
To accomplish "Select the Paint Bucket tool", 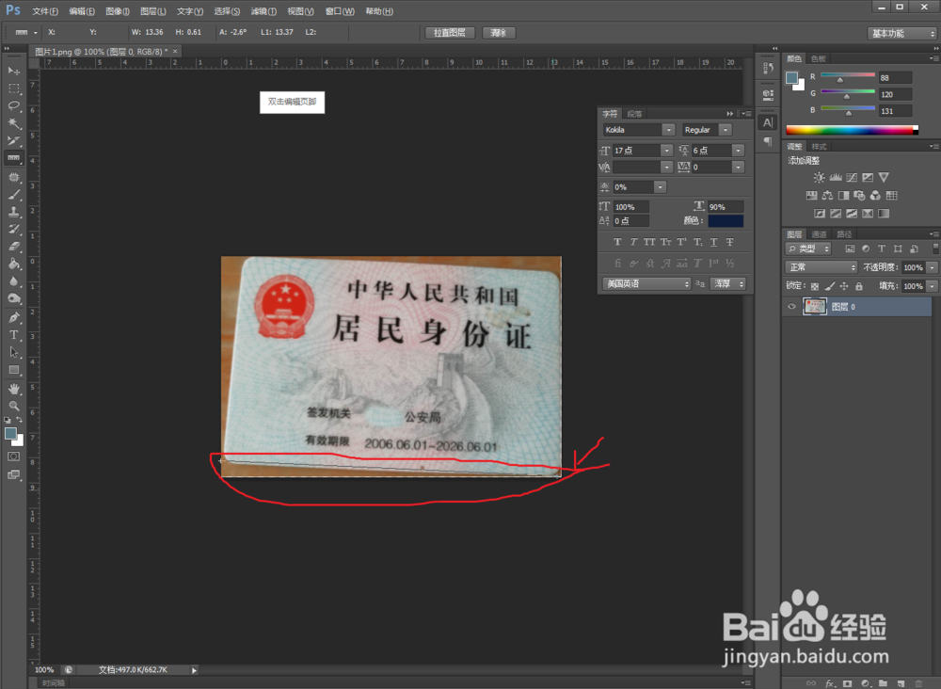I will coord(14,264).
